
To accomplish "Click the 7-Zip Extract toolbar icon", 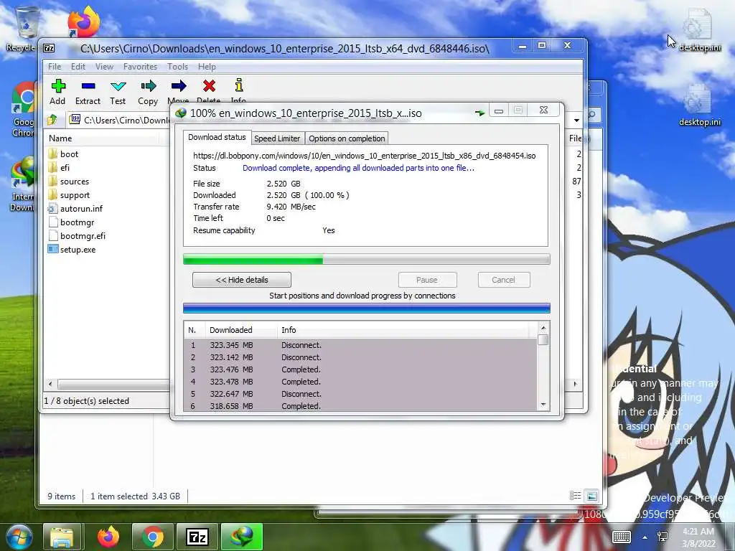I will [88, 86].
